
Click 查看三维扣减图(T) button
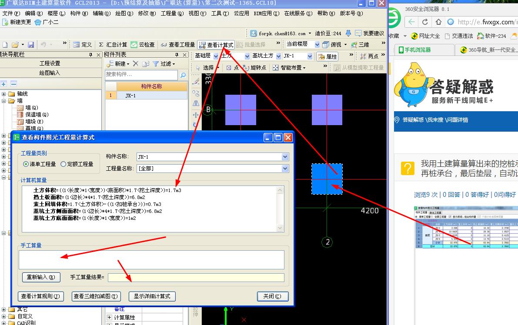point(96,296)
